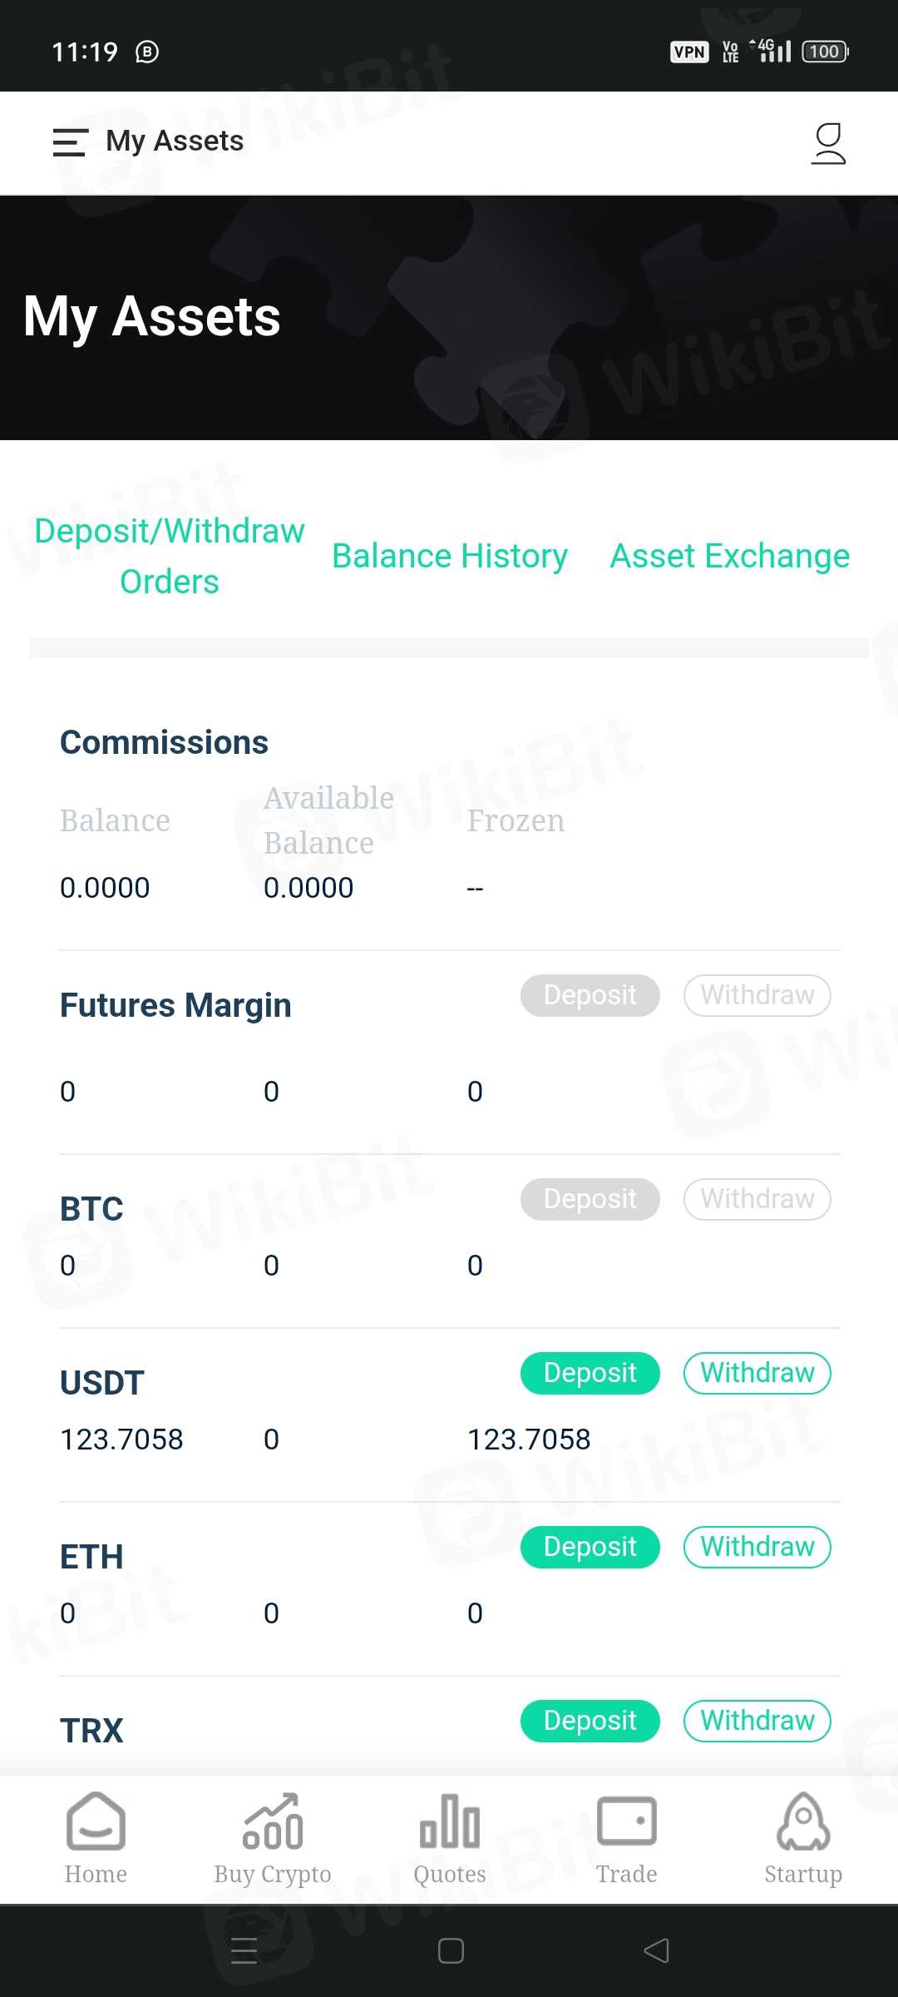Open Android recent apps menu icon

coord(244,1950)
